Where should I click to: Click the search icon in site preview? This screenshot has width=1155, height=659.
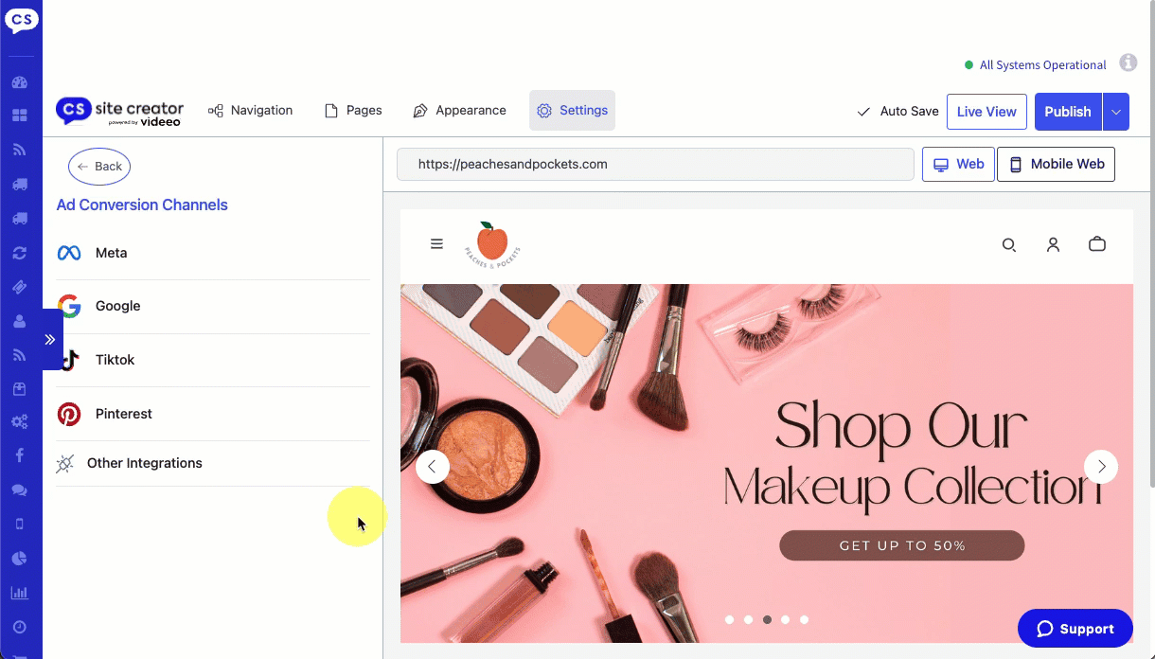pyautogui.click(x=1009, y=245)
